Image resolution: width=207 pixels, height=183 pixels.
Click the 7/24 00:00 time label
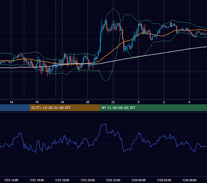139,180
